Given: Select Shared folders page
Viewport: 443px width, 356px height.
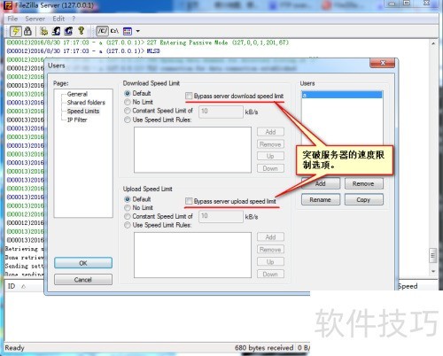Looking at the screenshot, I should click(86, 103).
